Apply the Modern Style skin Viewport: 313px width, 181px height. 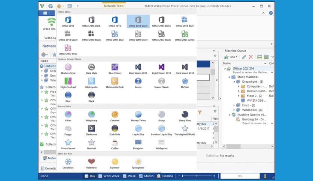(68, 69)
